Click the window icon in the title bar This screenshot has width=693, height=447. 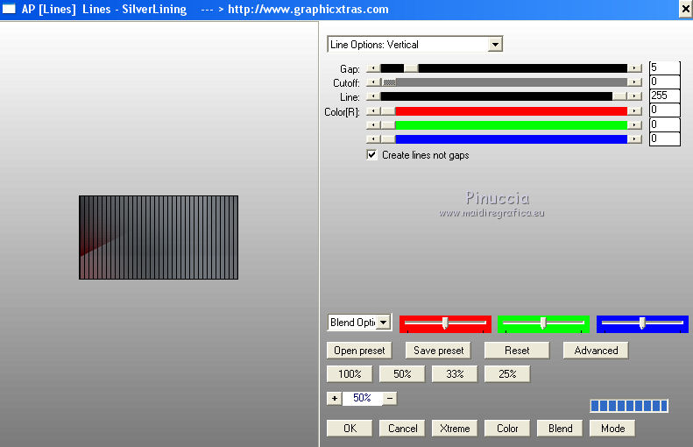9,9
